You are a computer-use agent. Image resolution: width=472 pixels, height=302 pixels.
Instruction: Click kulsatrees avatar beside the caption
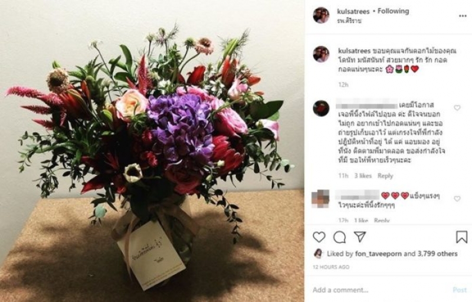(321, 54)
